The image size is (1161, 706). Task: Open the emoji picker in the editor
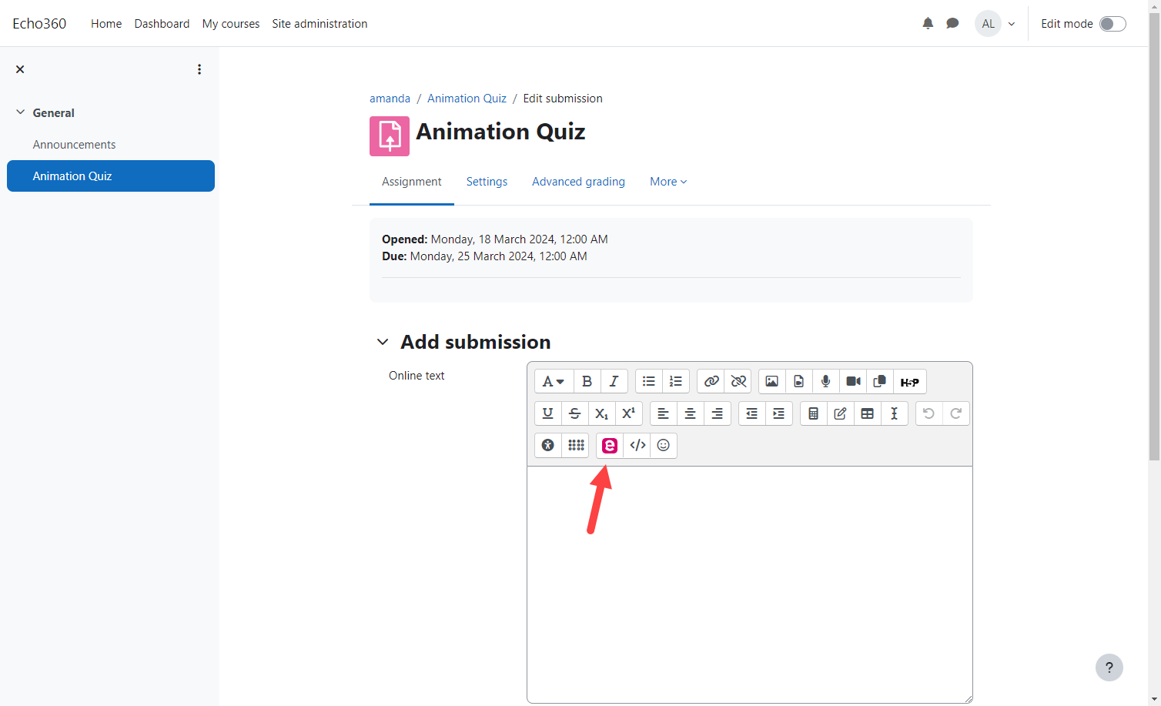pos(663,445)
